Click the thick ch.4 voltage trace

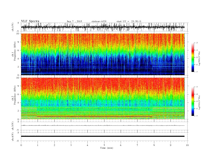coord(103,136)
